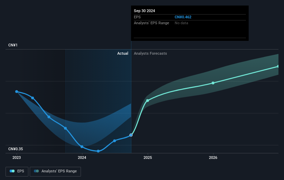Click the 2025 x-axis label
284x180 pixels.
tap(148, 158)
